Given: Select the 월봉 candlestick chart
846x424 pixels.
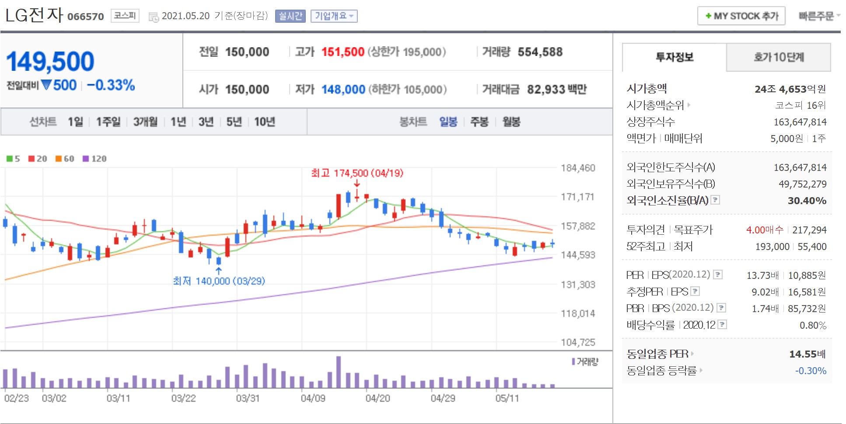Looking at the screenshot, I should point(511,122).
